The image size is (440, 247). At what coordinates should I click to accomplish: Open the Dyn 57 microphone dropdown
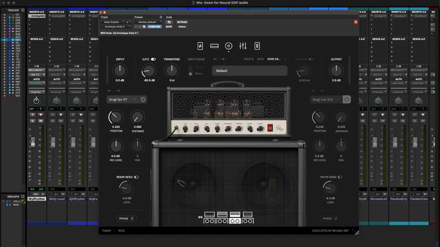tap(122, 99)
